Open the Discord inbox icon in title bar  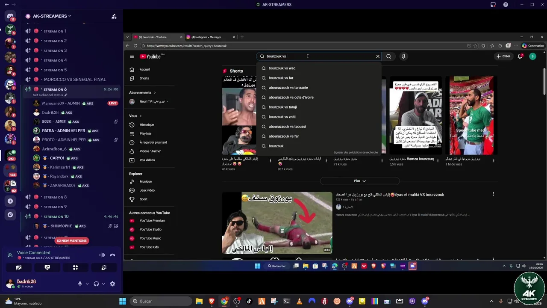click(493, 5)
